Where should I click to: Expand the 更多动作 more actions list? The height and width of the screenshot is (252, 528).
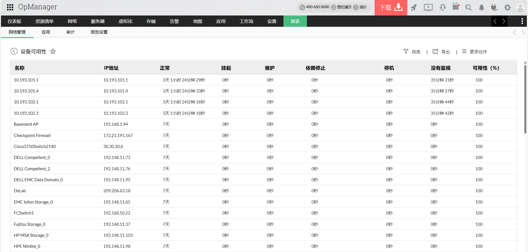pos(475,52)
